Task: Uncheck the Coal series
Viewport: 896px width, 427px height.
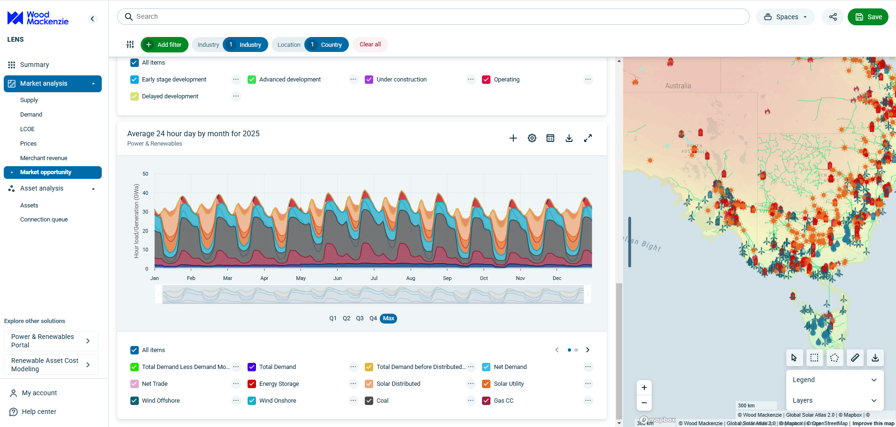Action: pyautogui.click(x=369, y=400)
